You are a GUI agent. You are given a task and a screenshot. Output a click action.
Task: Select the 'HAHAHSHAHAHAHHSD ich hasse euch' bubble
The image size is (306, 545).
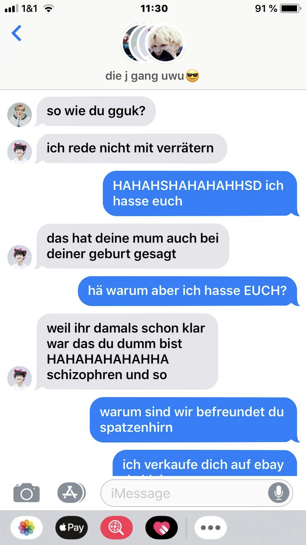(x=201, y=193)
